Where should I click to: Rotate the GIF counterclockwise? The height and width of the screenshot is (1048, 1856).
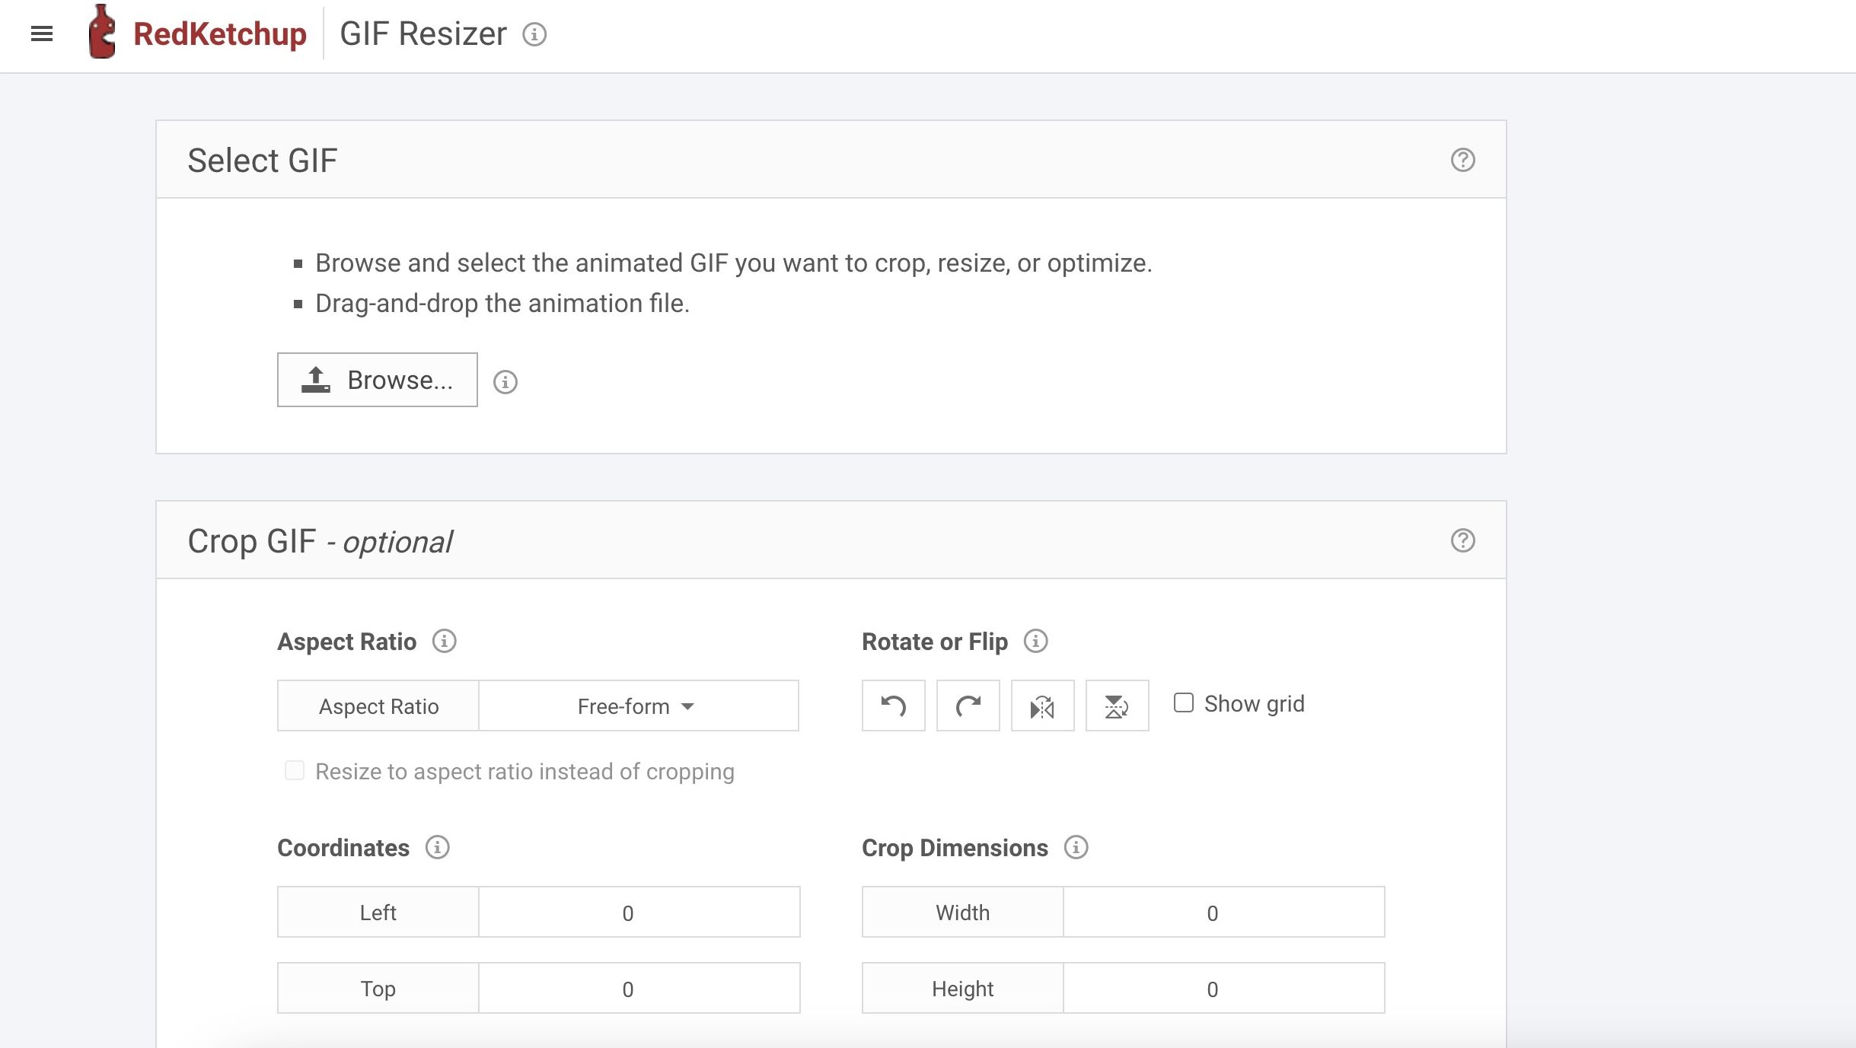[893, 706]
